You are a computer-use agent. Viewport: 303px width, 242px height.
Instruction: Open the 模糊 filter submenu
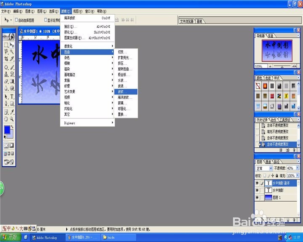[x=88, y=63]
